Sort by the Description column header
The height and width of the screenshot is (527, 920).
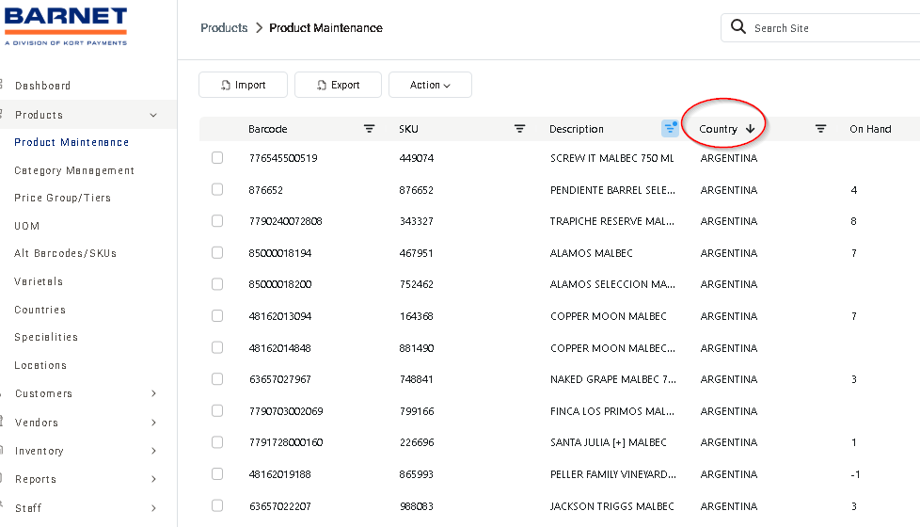[x=576, y=129]
